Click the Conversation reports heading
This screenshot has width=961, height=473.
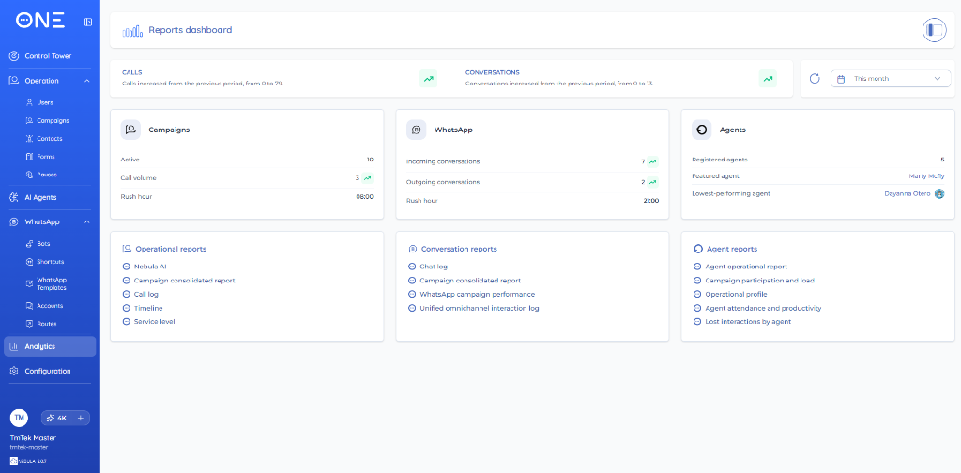point(459,250)
